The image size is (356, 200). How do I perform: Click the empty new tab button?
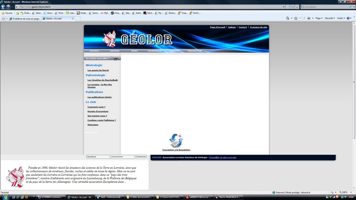78,19
